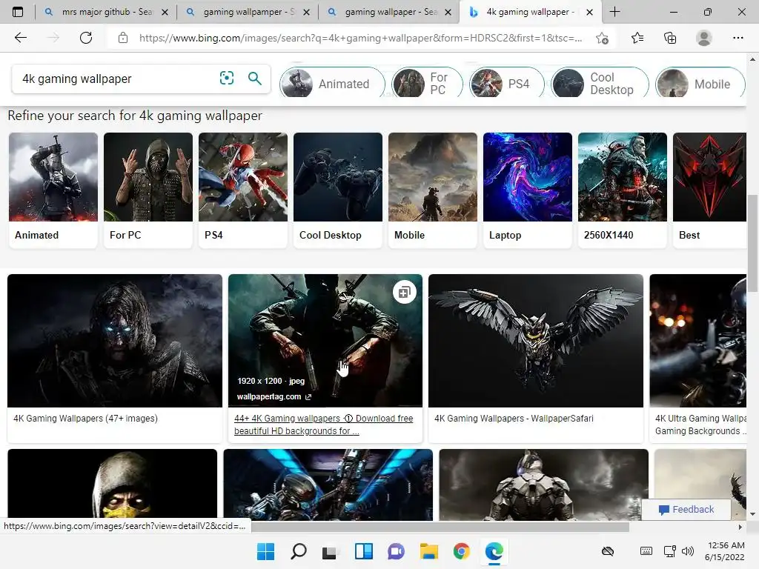Launch Google Chrome from the taskbar

[461, 551]
